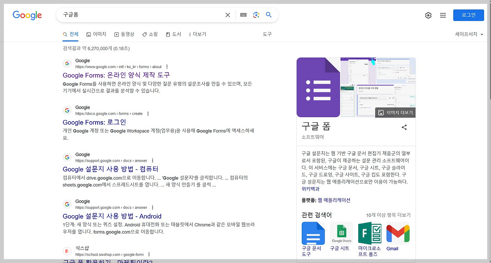The width and height of the screenshot is (491, 263).
Task: Open the 구글 시트 related search icon
Action: click(341, 233)
